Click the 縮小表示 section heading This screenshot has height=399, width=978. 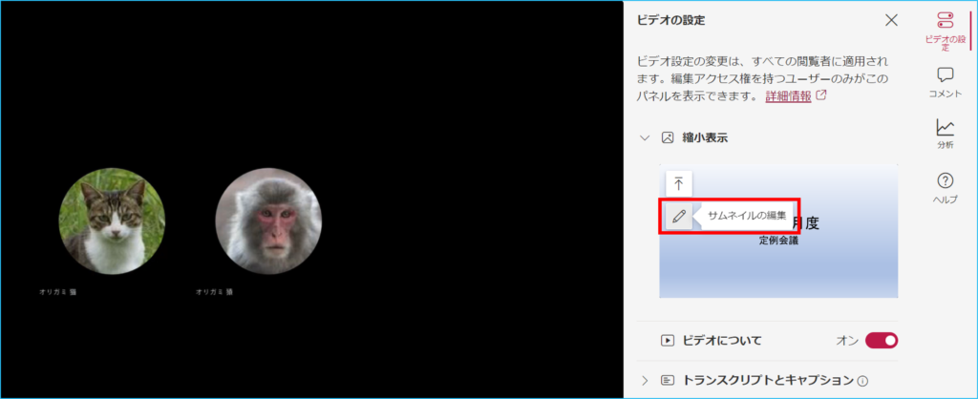(705, 137)
